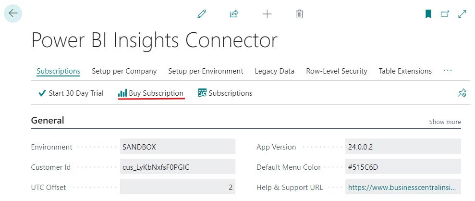Click the UTC Offset field

point(178,187)
